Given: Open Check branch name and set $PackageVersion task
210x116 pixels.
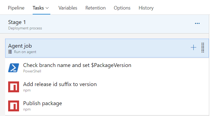Looking at the screenshot, I should [77, 65].
